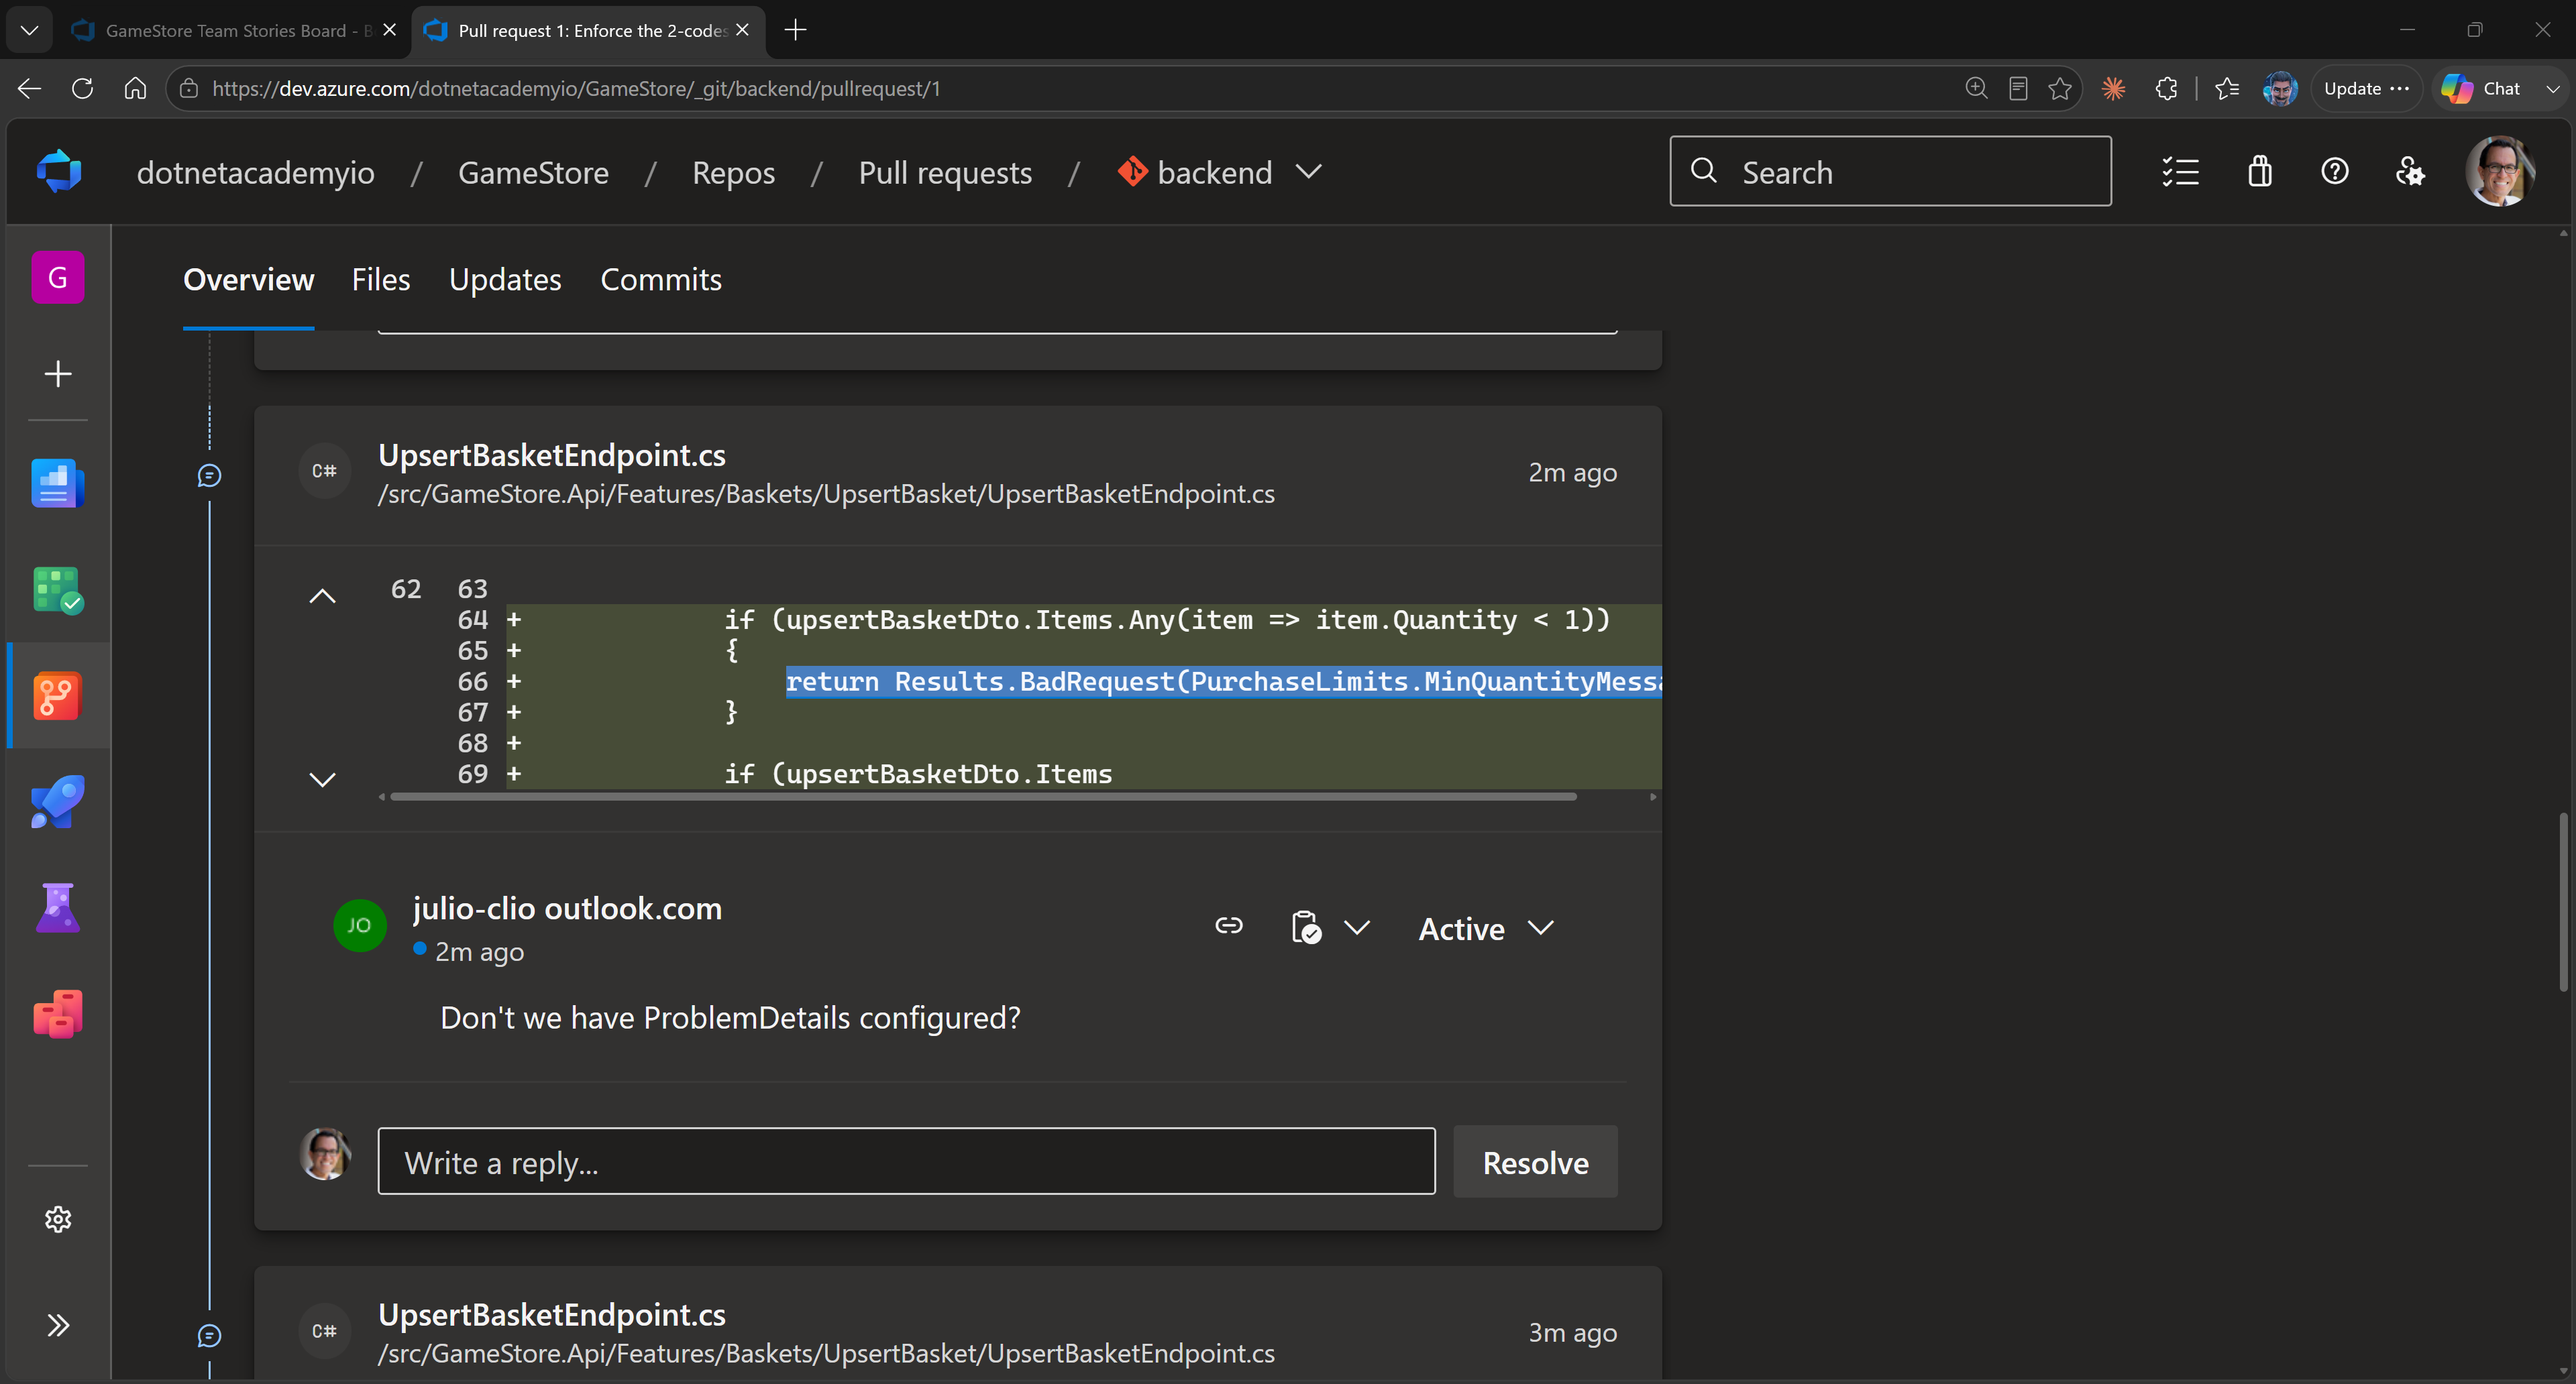Screen dimensions: 2576x1384
Task: Click the Write a reply field
Action: [x=906, y=1162]
